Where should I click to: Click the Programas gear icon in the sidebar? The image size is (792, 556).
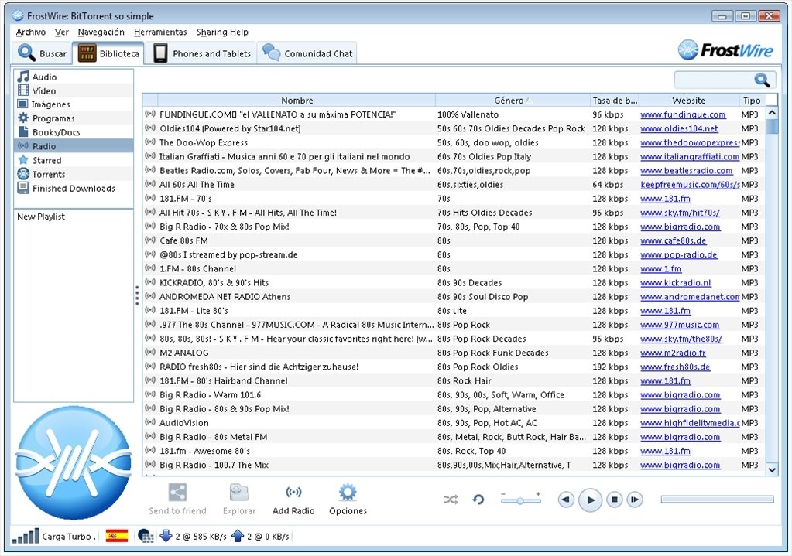[23, 118]
